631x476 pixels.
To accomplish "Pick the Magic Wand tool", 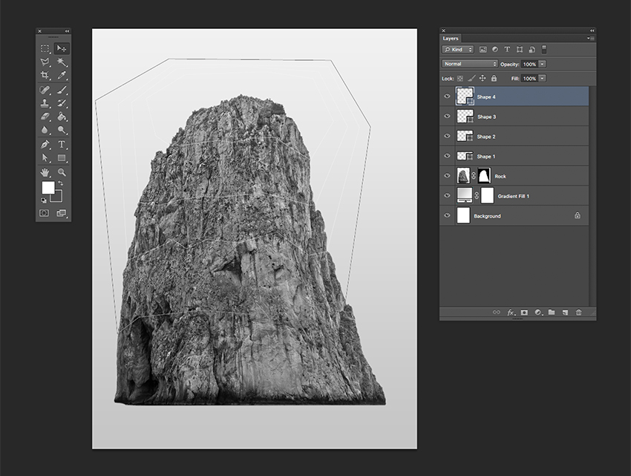I will point(62,62).
